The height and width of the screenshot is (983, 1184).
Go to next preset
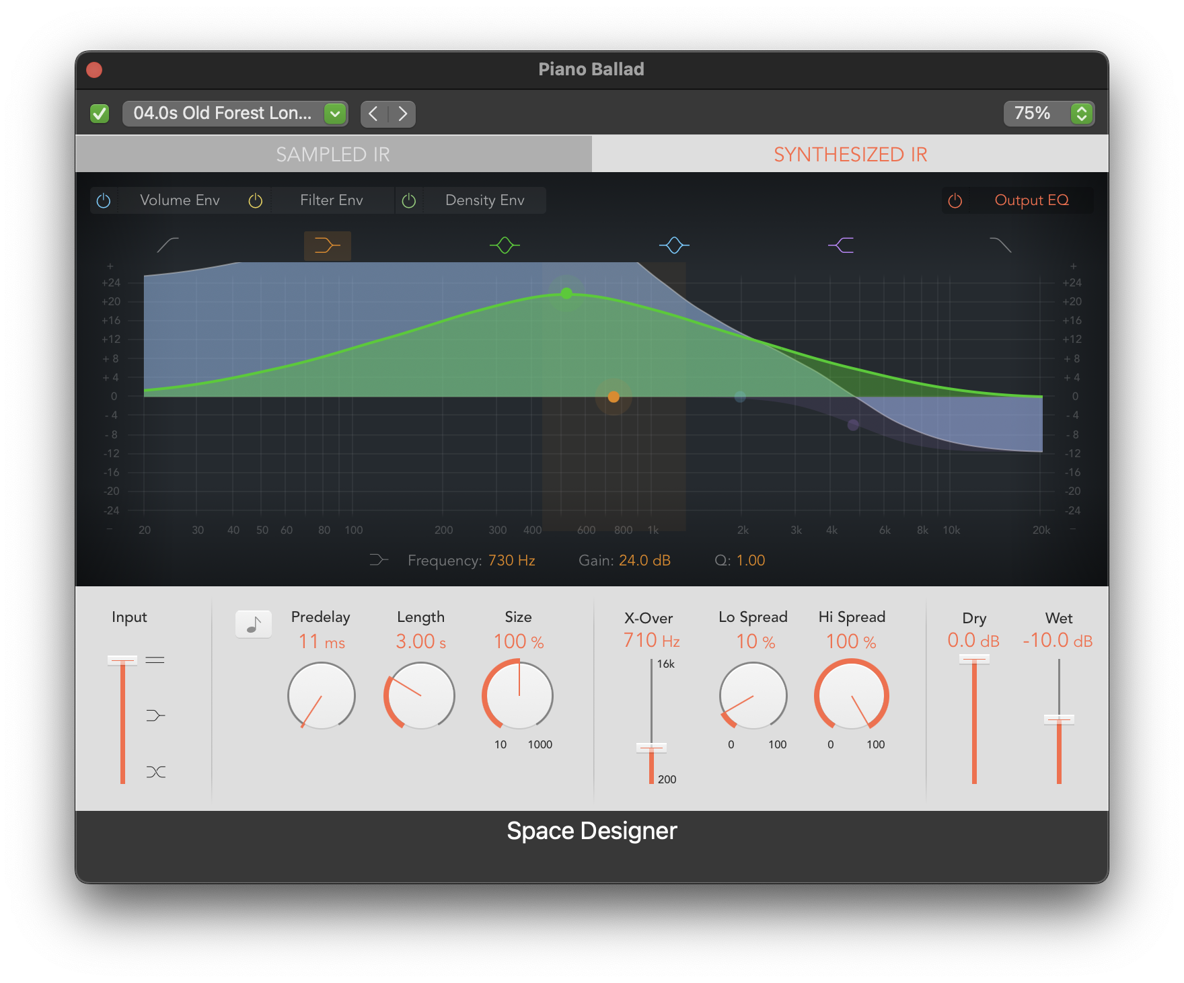(402, 114)
